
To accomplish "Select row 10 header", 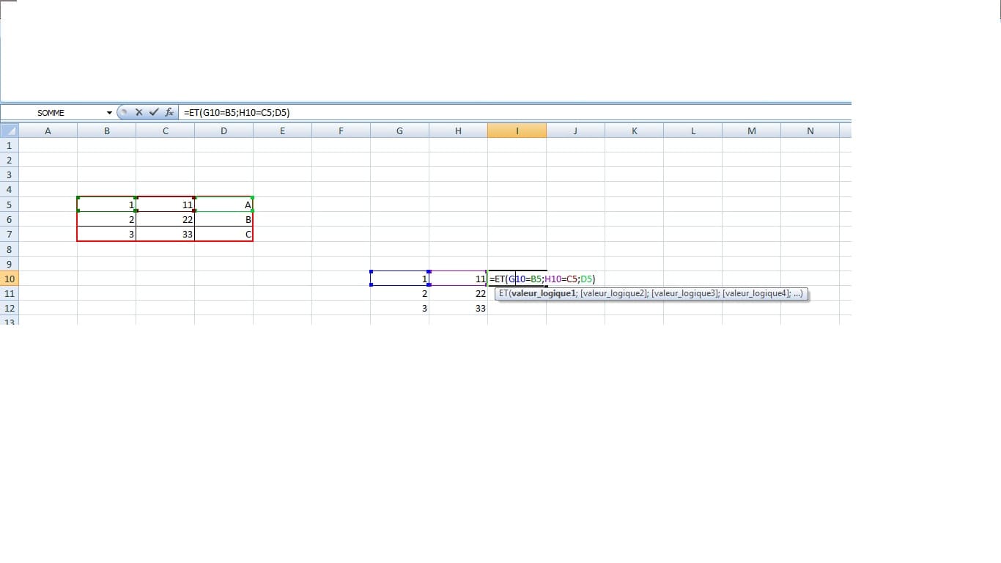I will pos(10,279).
